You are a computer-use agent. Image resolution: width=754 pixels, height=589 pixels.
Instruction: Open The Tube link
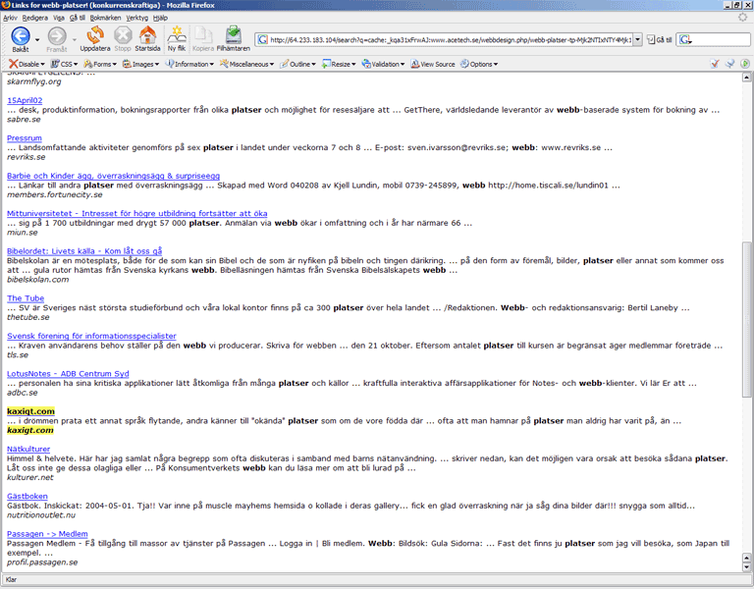[x=26, y=298]
